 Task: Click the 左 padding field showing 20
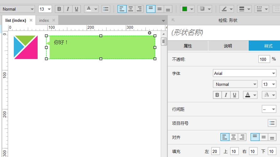coord(215,151)
